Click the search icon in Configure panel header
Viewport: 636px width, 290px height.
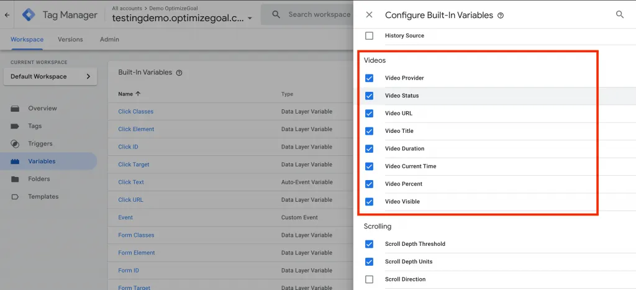pos(620,15)
